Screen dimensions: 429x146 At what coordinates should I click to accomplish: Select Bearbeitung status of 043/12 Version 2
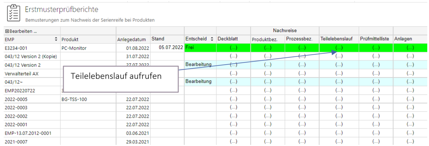(x=198, y=64)
